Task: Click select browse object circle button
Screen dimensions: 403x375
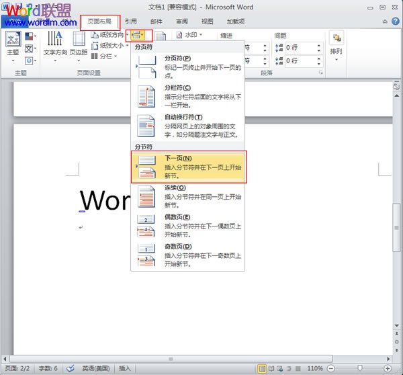Action: (396, 342)
